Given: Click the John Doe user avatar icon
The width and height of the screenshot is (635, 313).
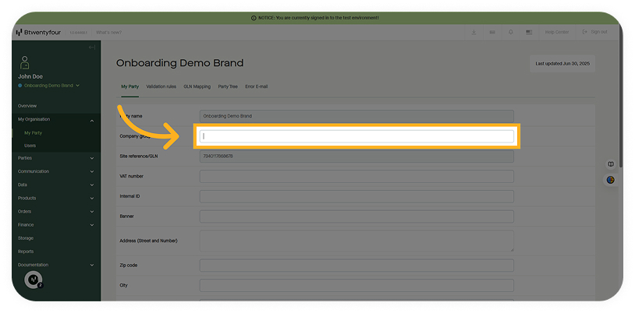Looking at the screenshot, I should 25,62.
